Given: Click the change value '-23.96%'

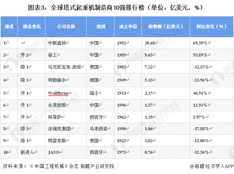Looking at the screenshot, I should click(x=201, y=80).
